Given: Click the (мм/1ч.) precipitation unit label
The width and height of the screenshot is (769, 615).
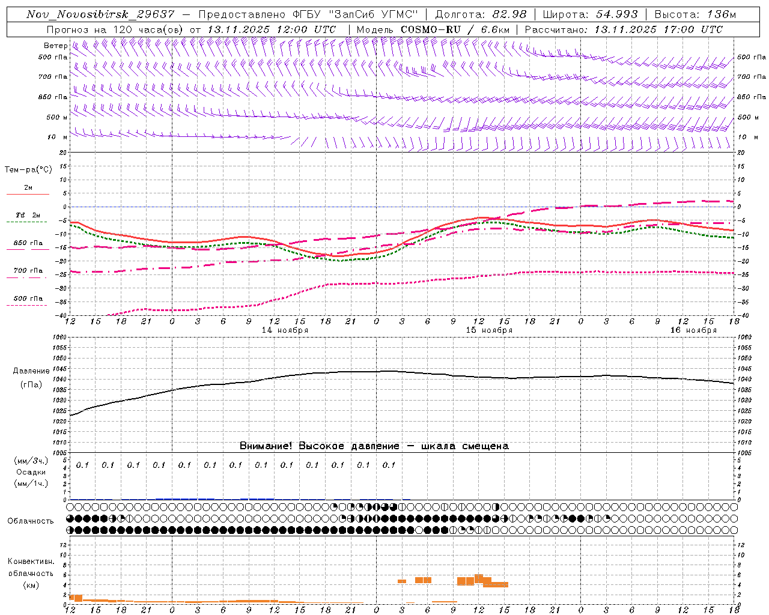Looking at the screenshot, I should pyautogui.click(x=31, y=483).
